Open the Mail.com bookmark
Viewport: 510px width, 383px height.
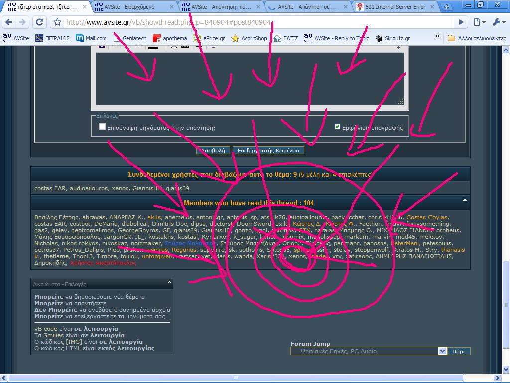tap(91, 38)
